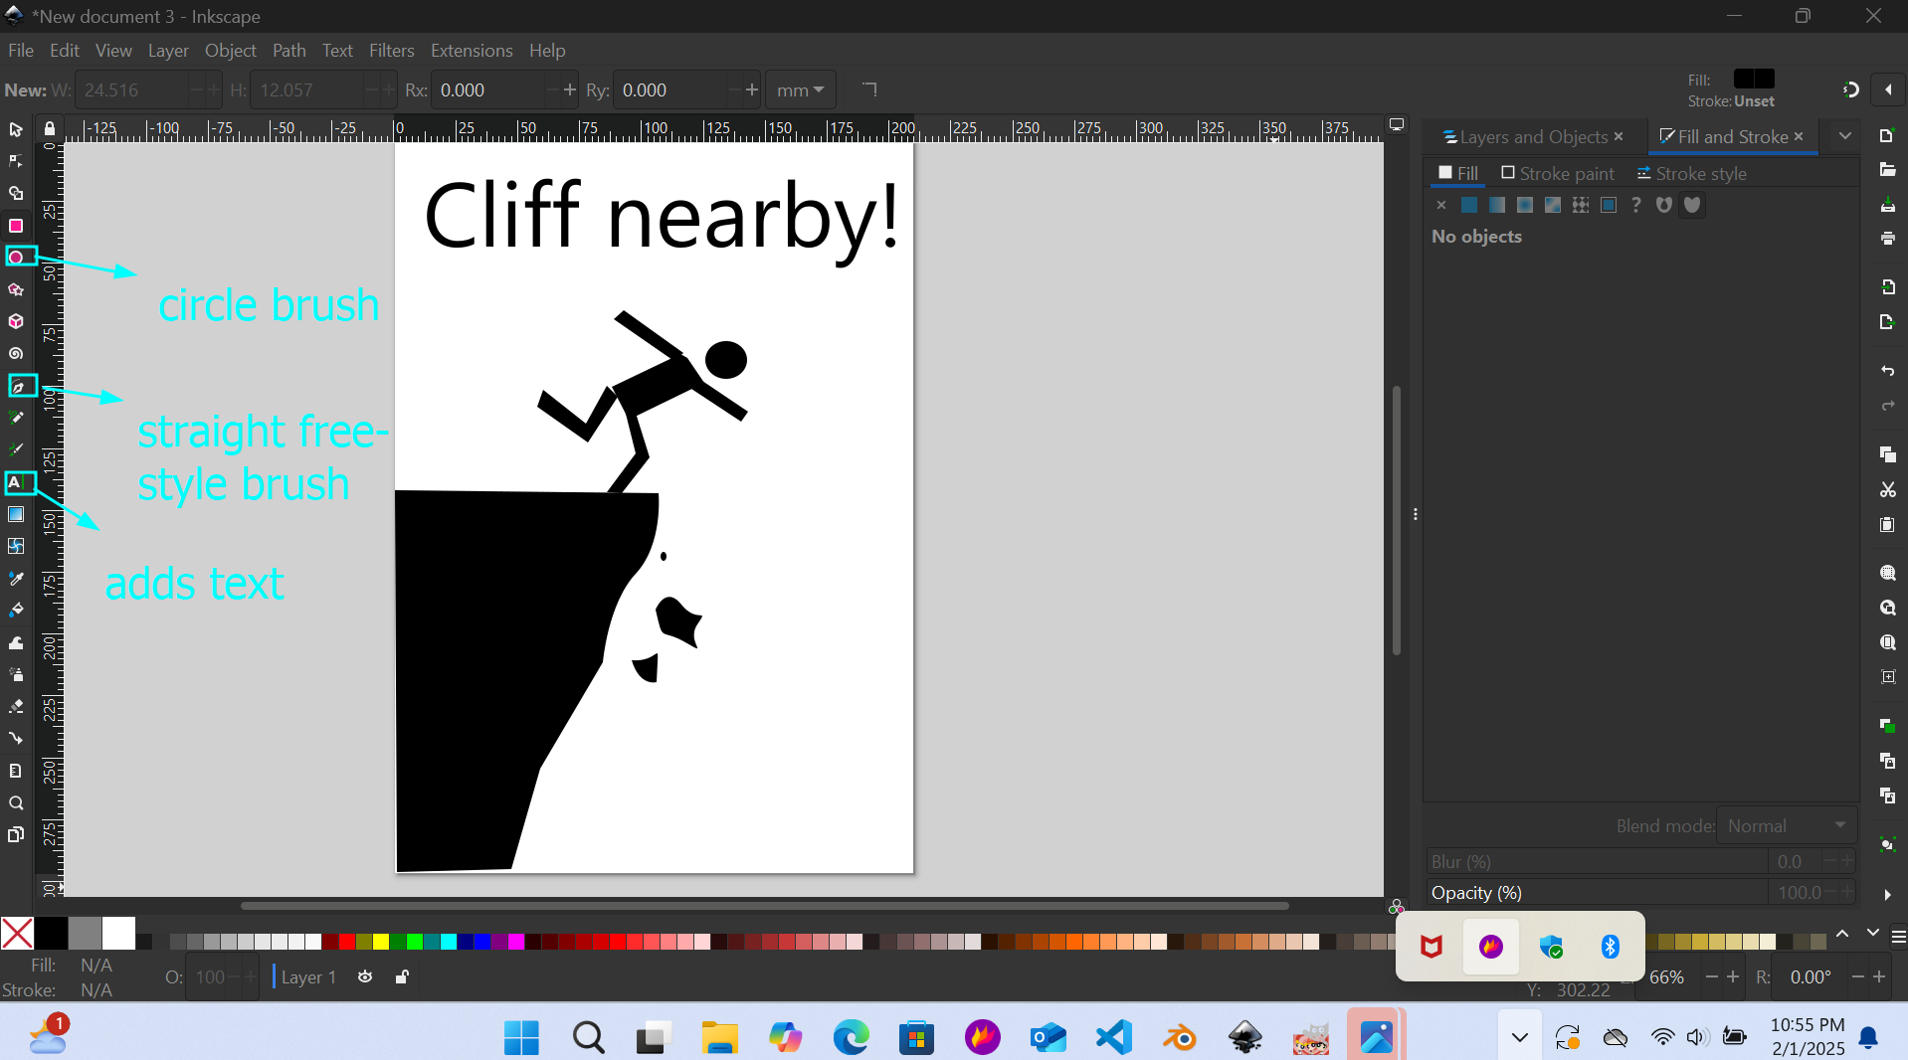The height and width of the screenshot is (1060, 1908).
Task: Open the Filters menu
Action: click(391, 51)
